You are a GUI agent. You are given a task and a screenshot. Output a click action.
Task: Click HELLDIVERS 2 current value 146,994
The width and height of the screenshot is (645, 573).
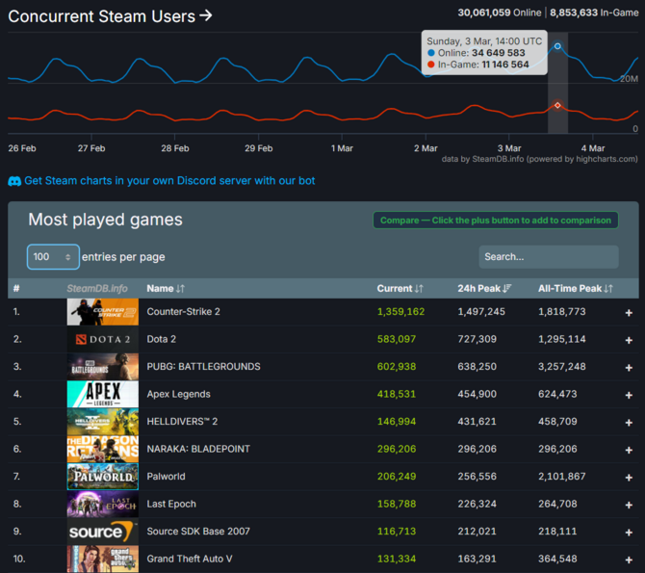397,422
